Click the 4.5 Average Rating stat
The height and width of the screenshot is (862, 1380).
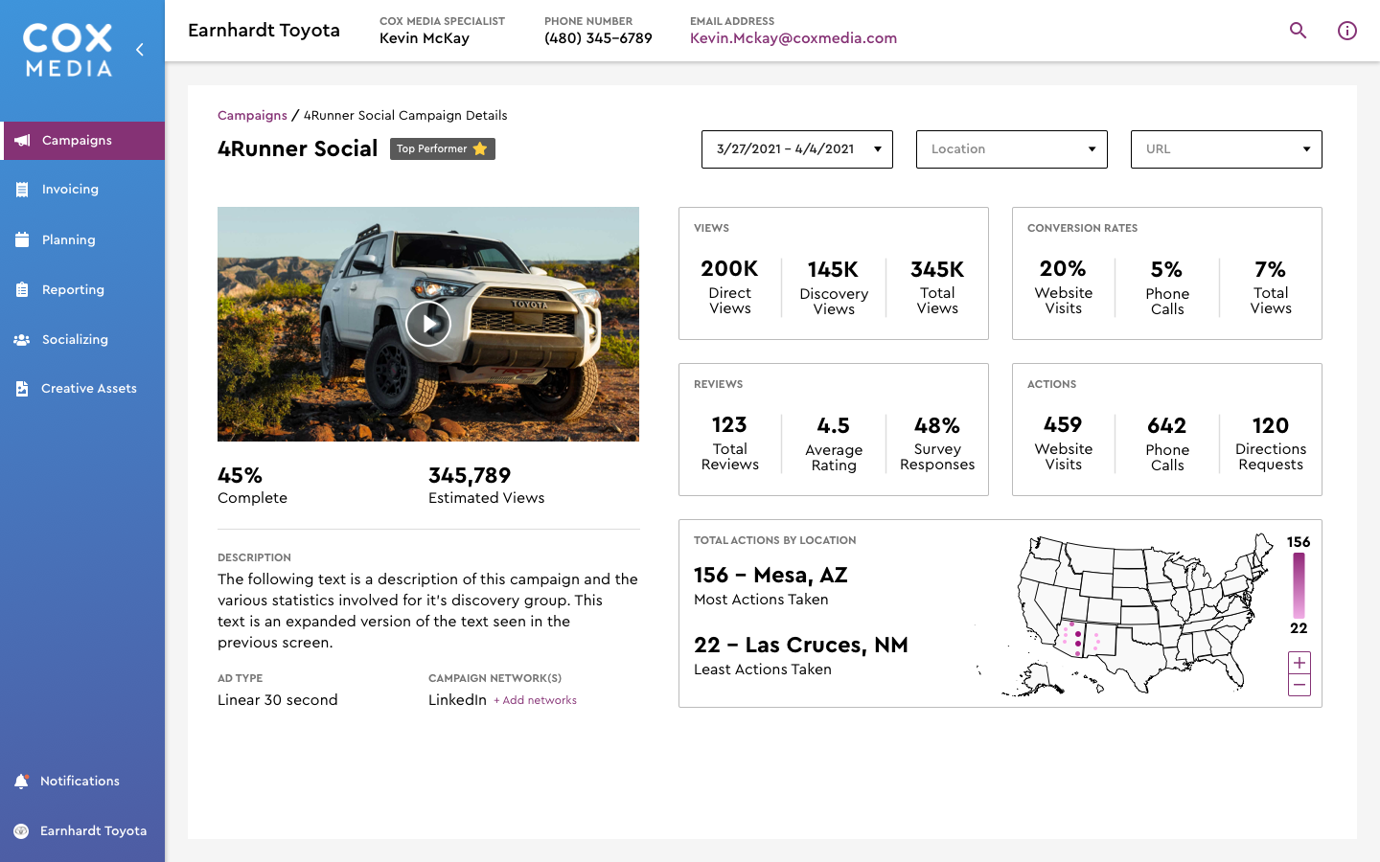pos(834,442)
